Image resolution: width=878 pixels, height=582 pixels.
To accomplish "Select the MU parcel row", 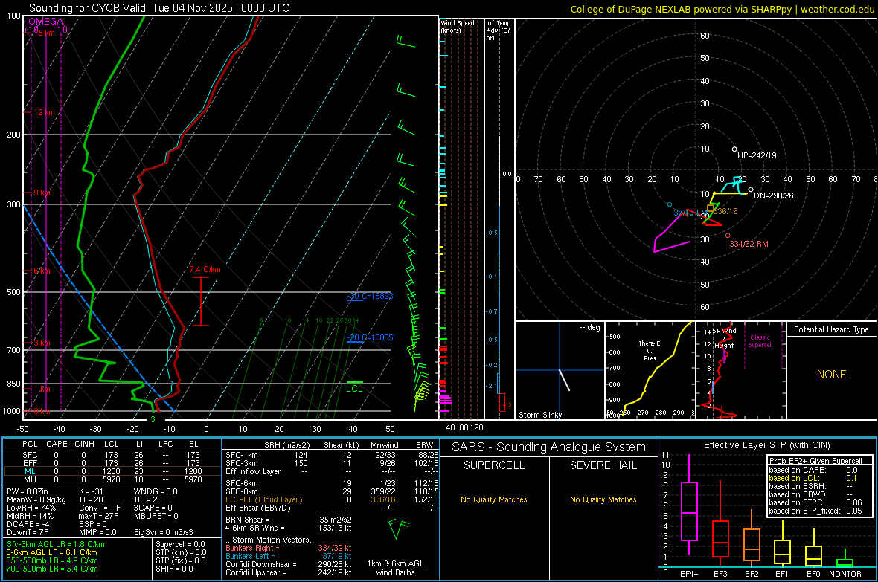I will tap(111, 479).
